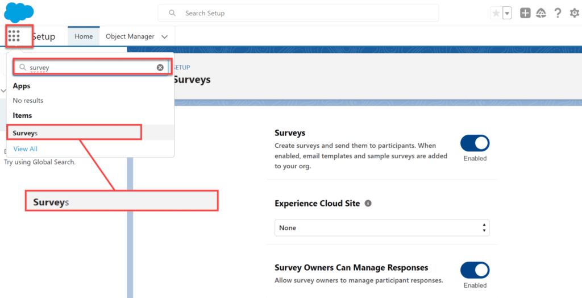Clear the app launcher search text
The height and width of the screenshot is (298, 582).
160,68
